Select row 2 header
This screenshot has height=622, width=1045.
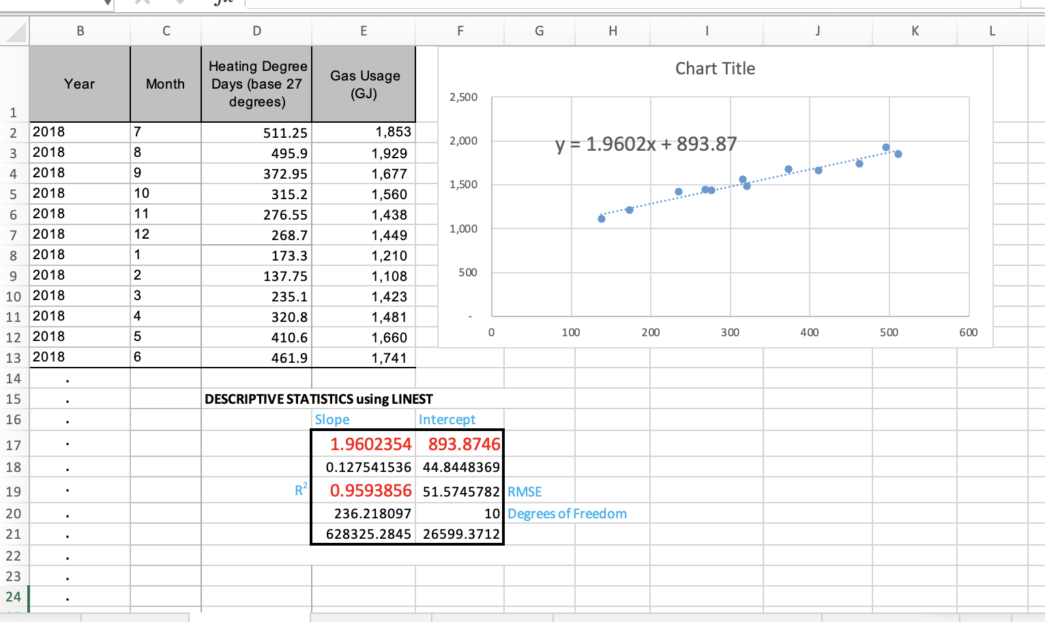coord(14,132)
